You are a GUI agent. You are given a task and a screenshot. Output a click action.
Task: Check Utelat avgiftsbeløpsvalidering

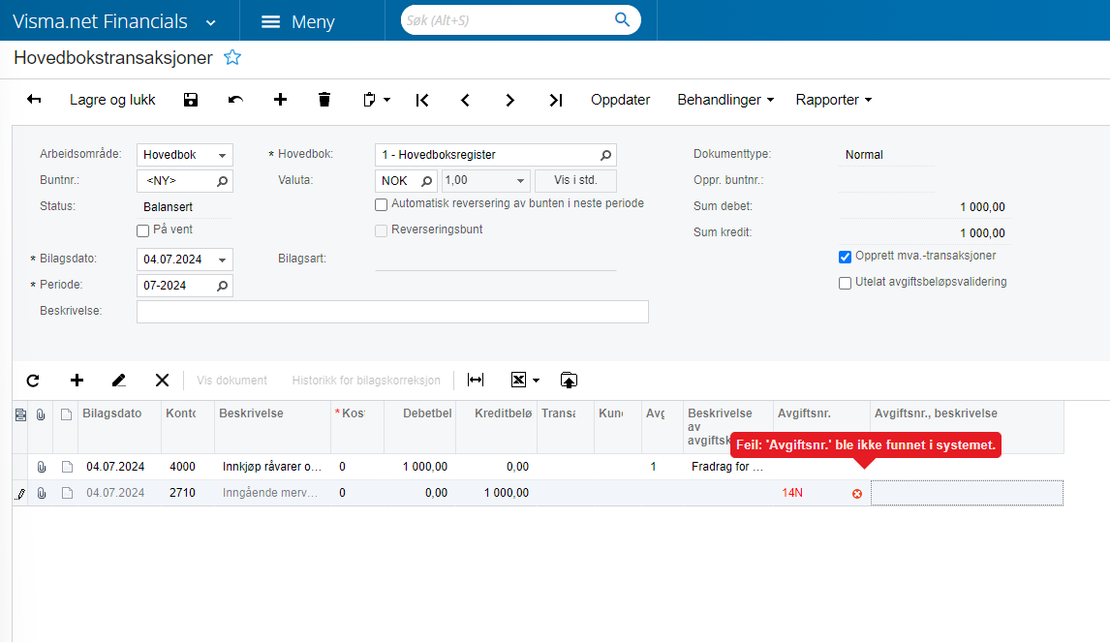[845, 283]
